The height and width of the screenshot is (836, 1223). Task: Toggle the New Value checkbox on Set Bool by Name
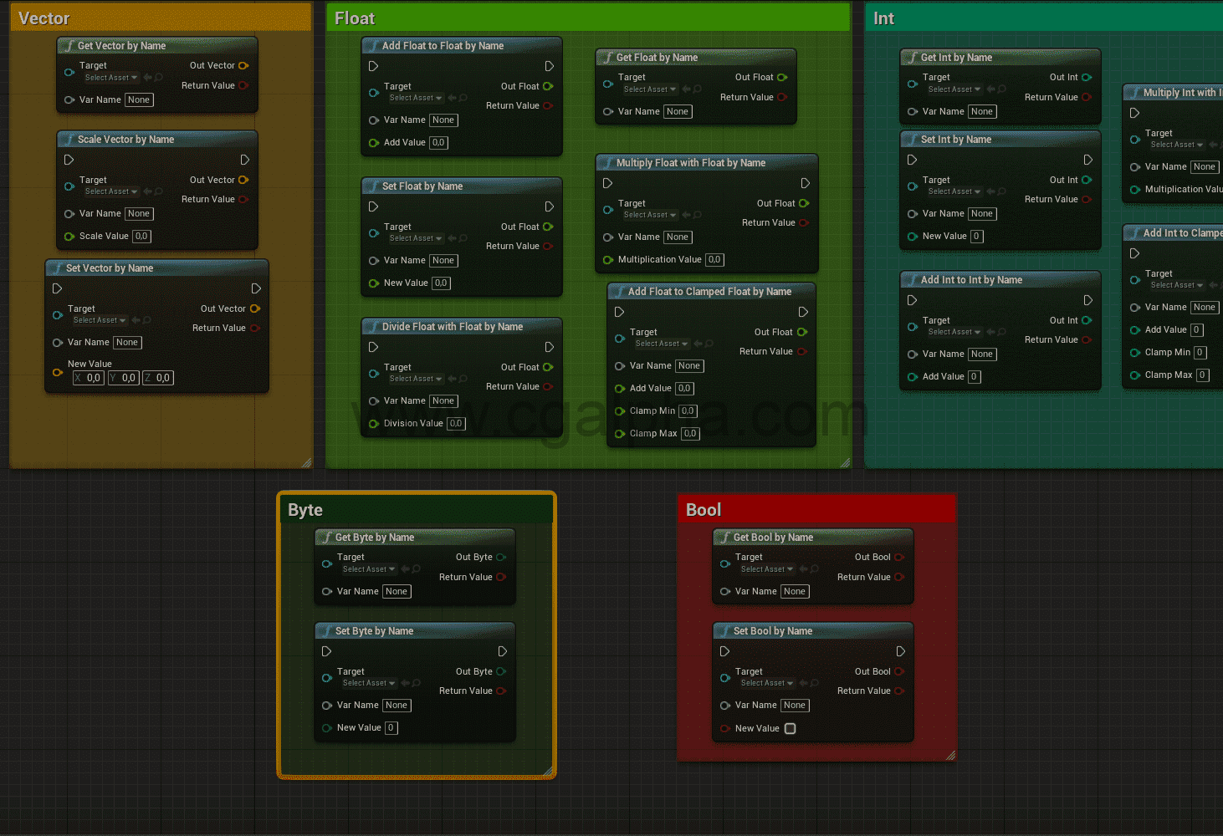(x=790, y=728)
